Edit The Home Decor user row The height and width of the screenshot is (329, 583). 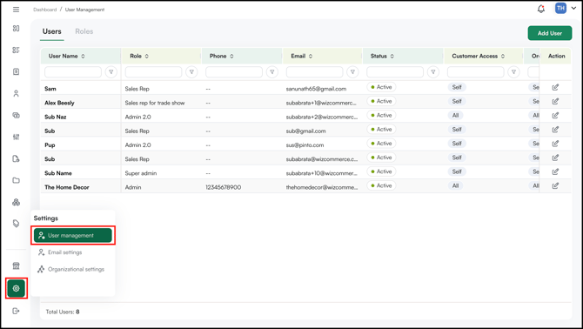(x=555, y=186)
